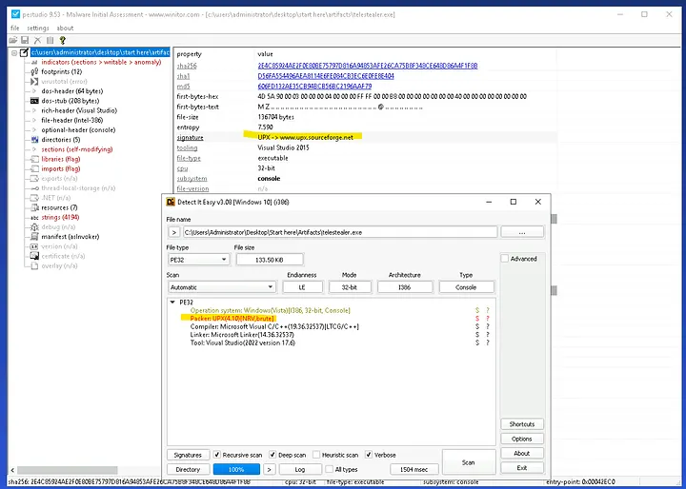This screenshot has height=489, width=686.
Task: Toggle the Advanced checkbox
Action: tap(505, 259)
